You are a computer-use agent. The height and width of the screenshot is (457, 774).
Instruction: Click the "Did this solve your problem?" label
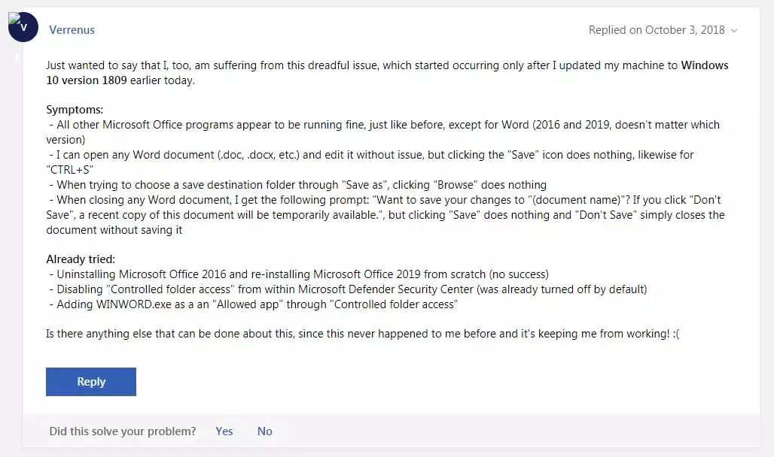[122, 431]
